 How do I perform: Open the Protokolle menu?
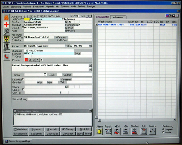[27, 6]
